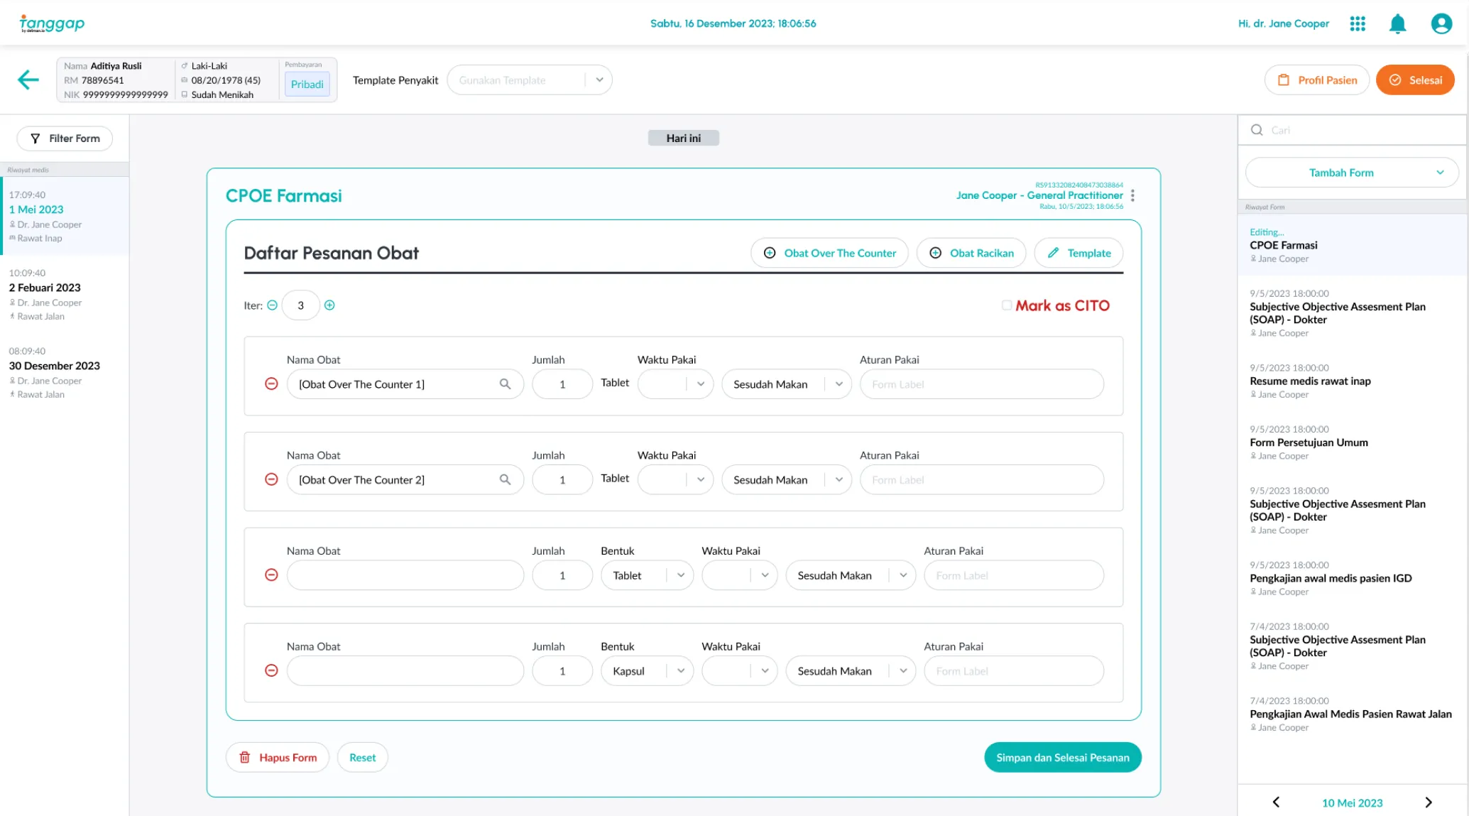Go to next date in form history
1469x816 pixels.
[x=1429, y=802]
